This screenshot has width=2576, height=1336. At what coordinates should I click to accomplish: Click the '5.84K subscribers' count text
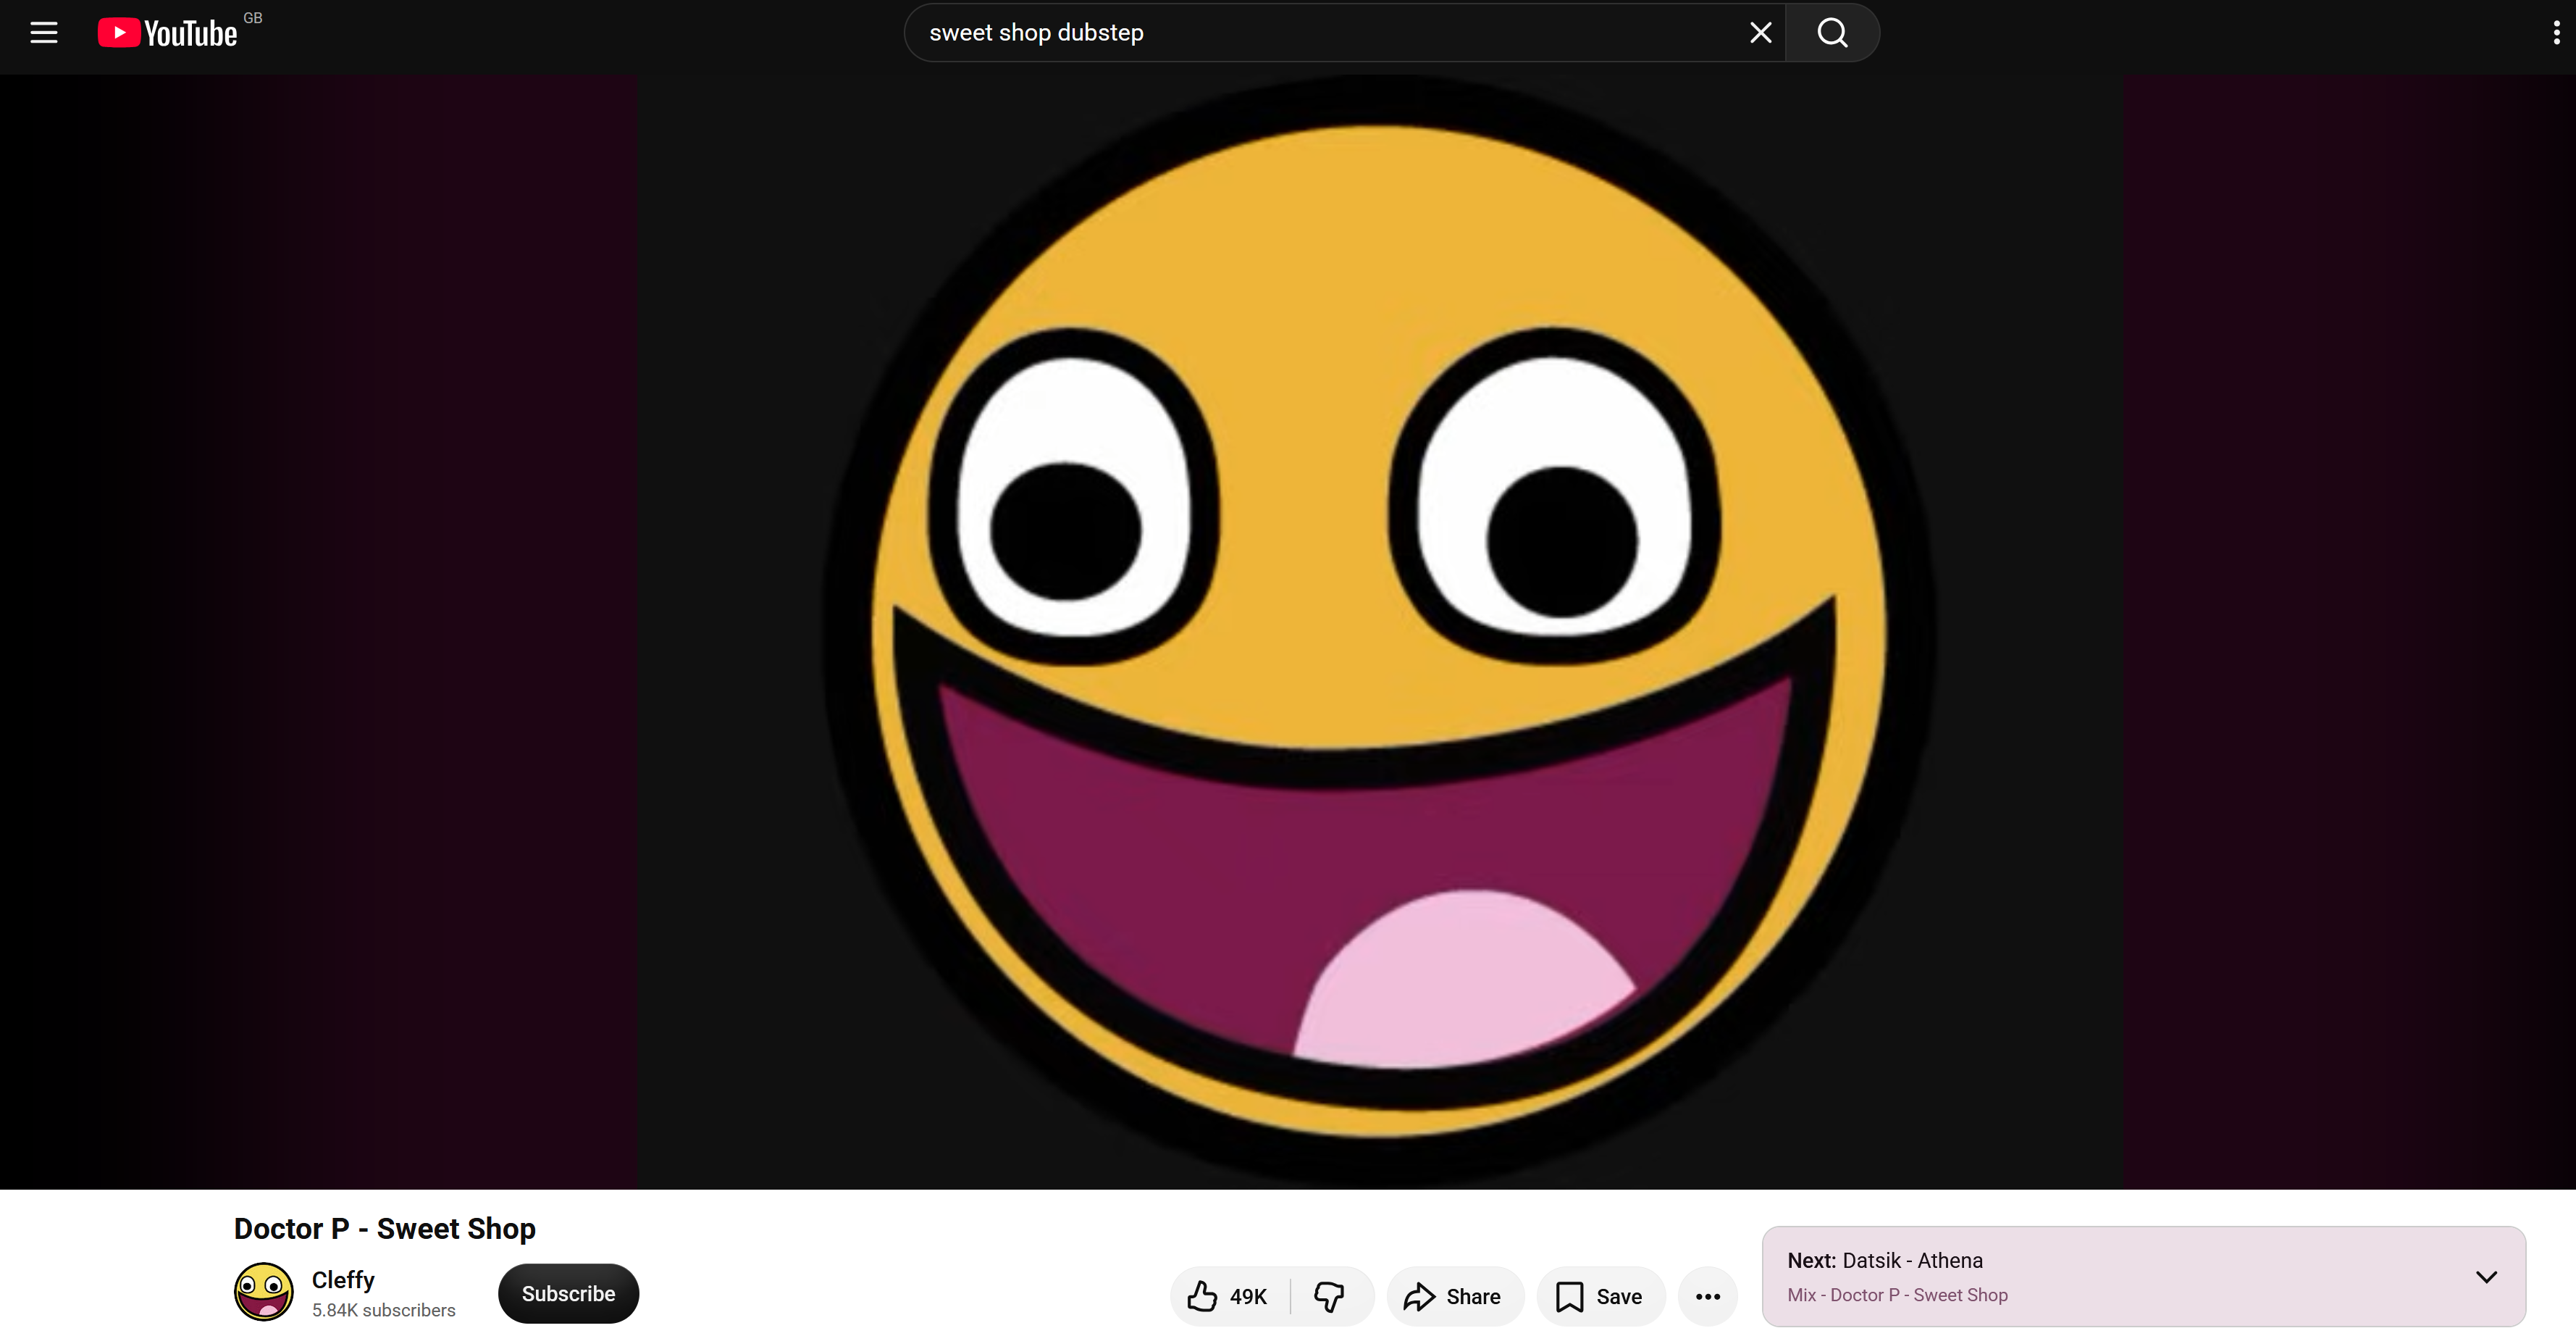click(383, 1310)
